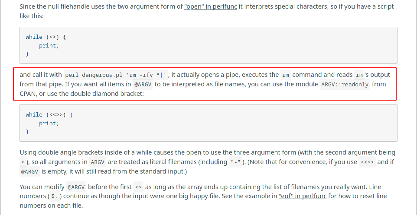Click the code block containing while (<<>>)
This screenshot has width=417, height=215.
coord(208,123)
